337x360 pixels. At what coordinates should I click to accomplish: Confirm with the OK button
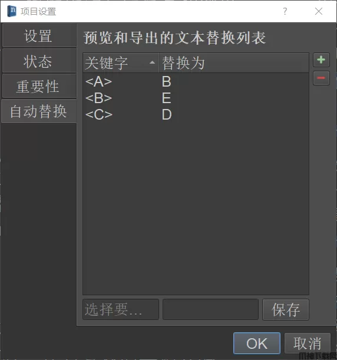coord(257,344)
